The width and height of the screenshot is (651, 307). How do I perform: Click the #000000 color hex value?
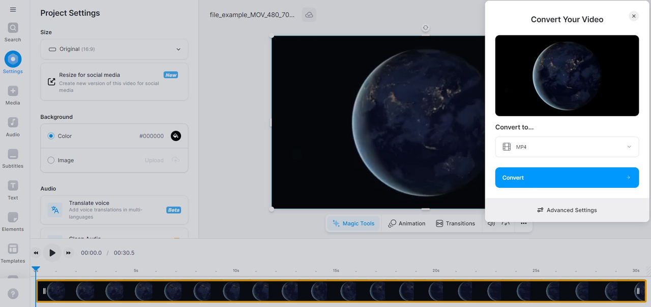coord(152,136)
